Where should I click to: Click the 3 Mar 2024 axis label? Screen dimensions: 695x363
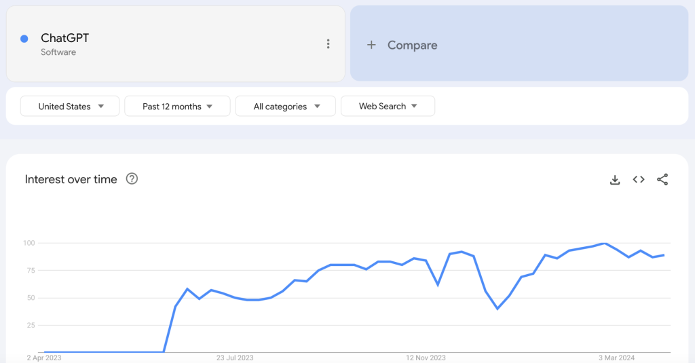point(616,358)
